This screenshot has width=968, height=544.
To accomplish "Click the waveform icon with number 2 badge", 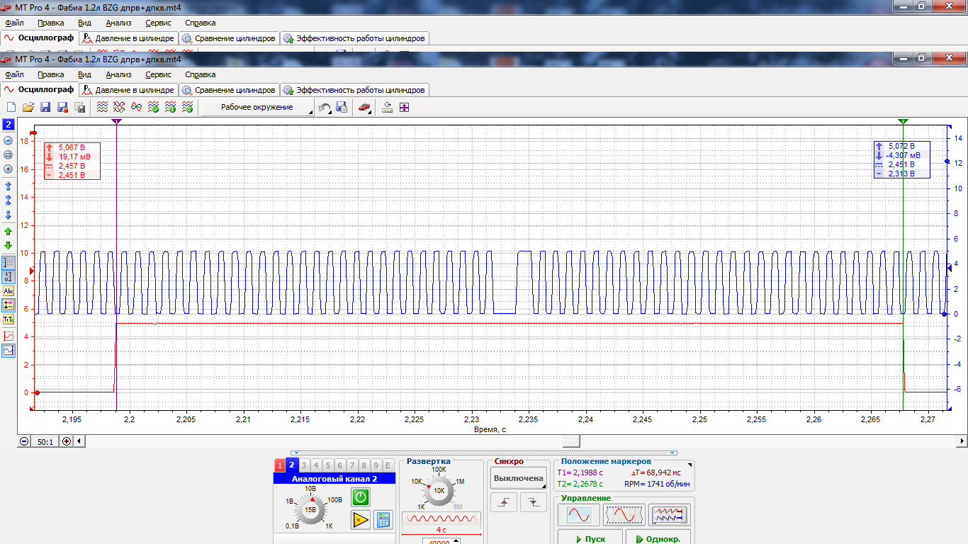I will [187, 108].
